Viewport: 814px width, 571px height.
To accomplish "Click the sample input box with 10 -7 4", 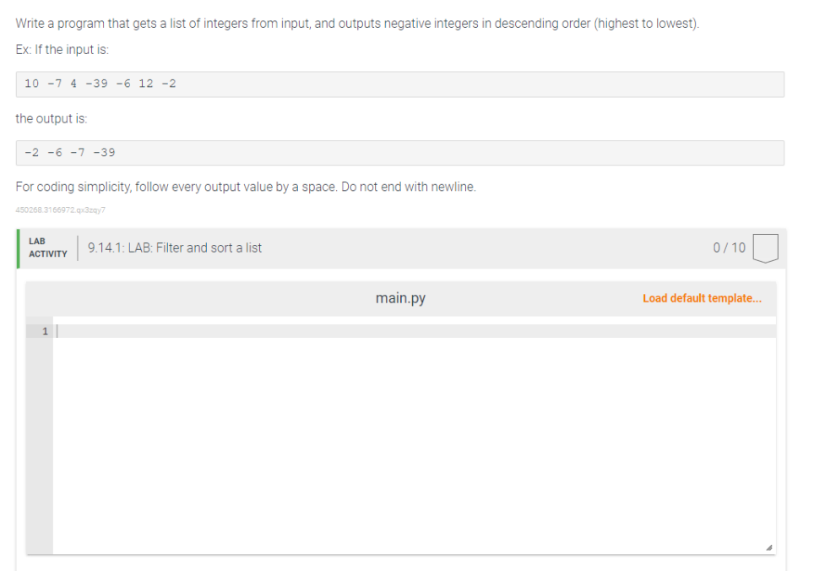I will 399,84.
